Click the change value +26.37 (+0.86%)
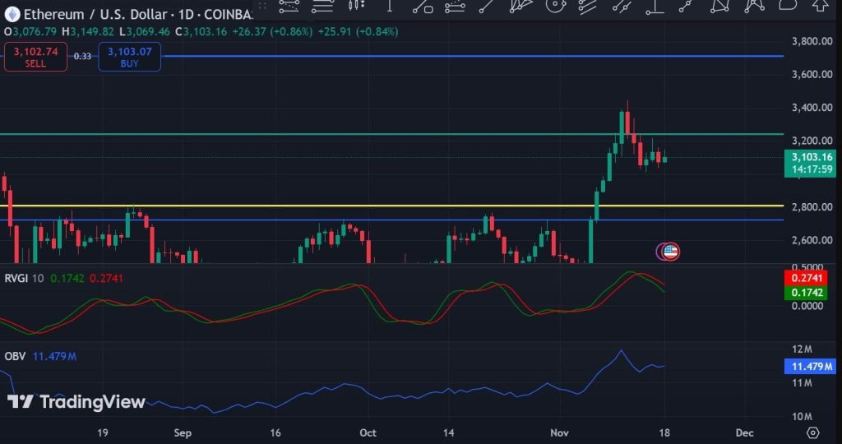Viewport: 842px width, 444px height. pyautogui.click(x=272, y=32)
